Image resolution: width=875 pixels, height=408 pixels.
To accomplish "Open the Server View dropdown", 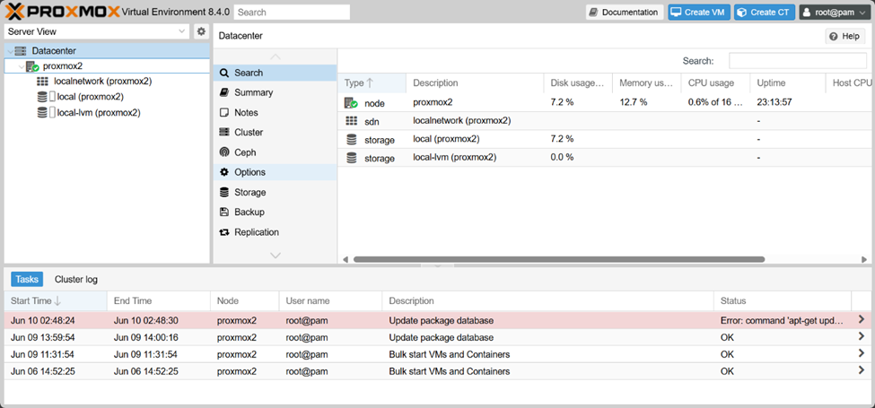I will click(96, 31).
